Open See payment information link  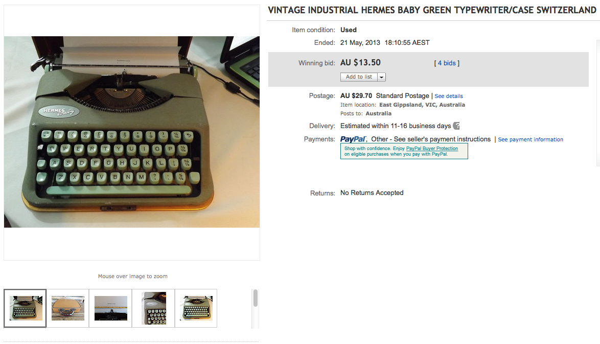coord(530,139)
